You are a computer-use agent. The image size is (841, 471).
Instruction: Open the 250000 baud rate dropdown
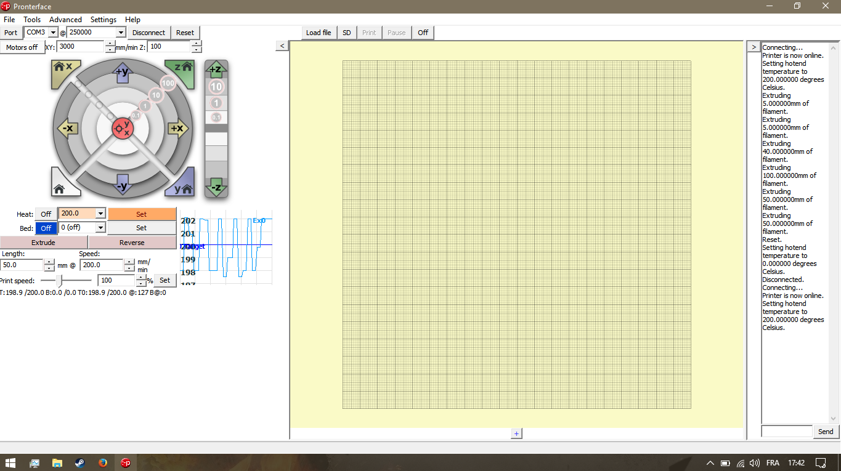click(121, 33)
